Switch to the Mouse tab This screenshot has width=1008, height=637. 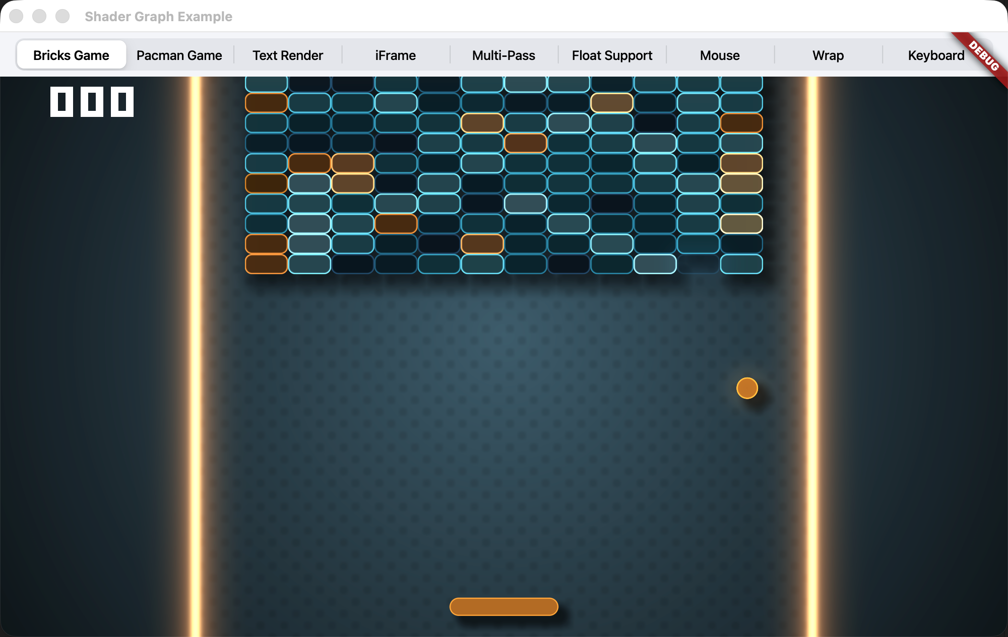point(720,55)
